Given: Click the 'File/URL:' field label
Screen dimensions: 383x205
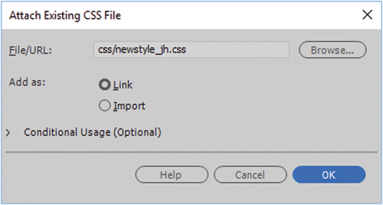Looking at the screenshot, I should click(x=30, y=50).
